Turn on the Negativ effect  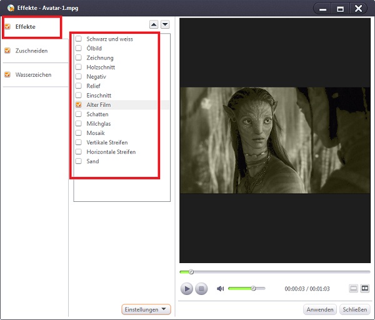(79, 76)
